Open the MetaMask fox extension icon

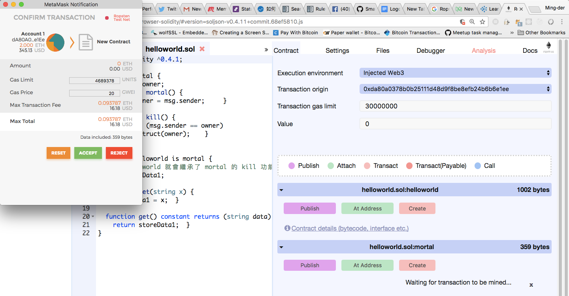tap(517, 22)
